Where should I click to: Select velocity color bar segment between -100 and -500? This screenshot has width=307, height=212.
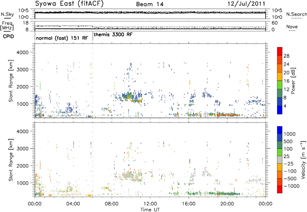tap(280, 175)
